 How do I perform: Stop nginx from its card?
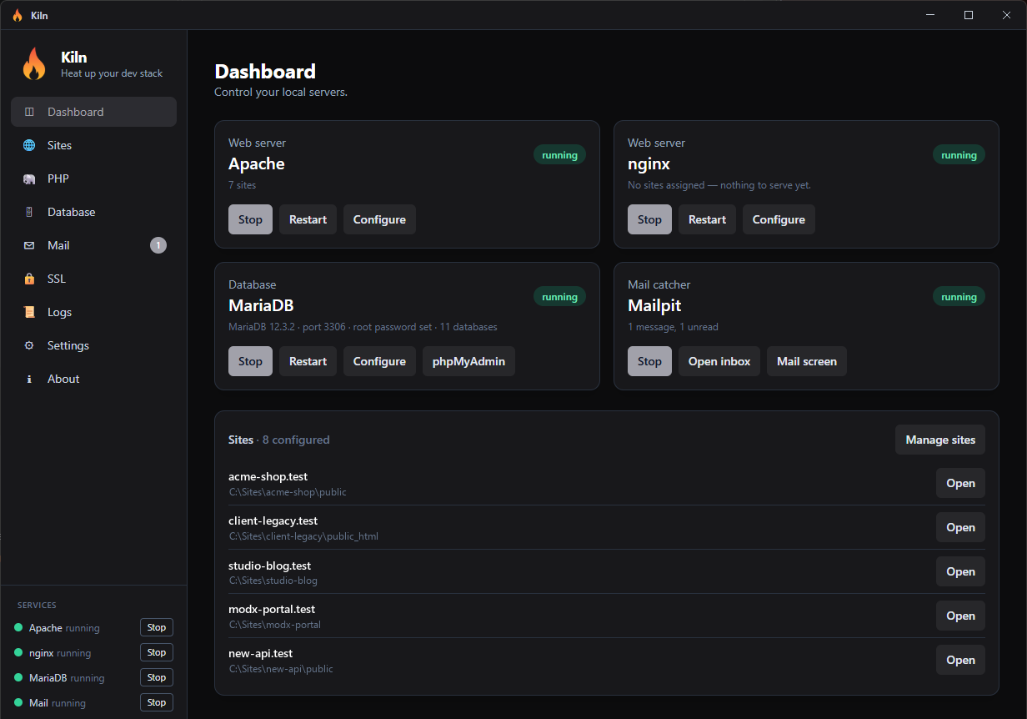coord(649,219)
